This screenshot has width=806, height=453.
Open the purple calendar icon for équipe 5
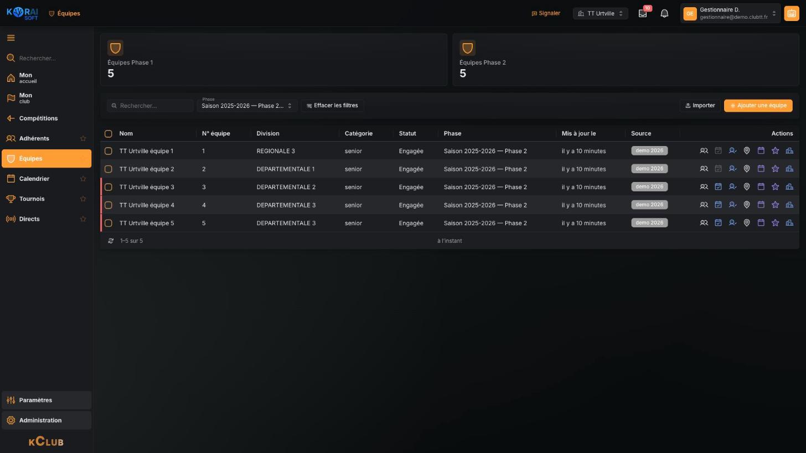coord(761,223)
